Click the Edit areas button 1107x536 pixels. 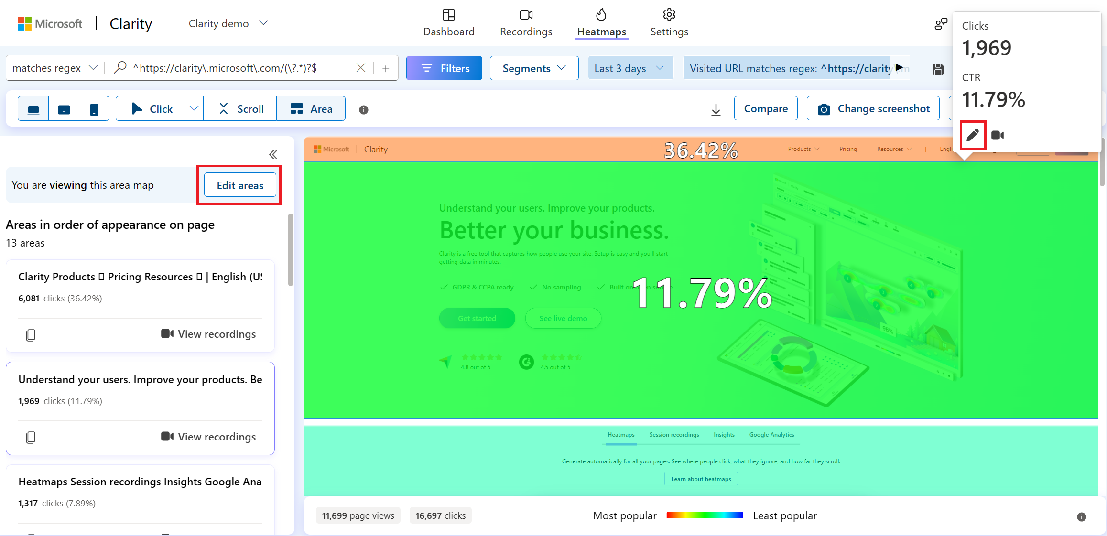point(239,185)
